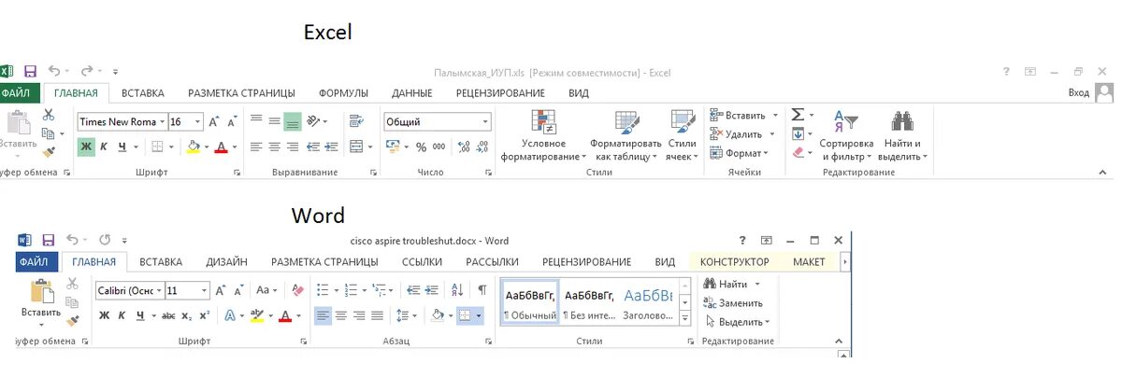This screenshot has height=377, width=1122.
Task: Select Обычный style thumbnail in Word
Action: click(530, 303)
